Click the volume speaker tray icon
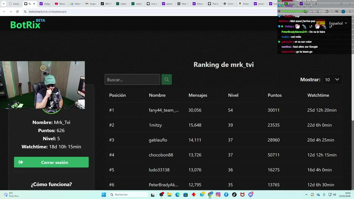 334,195
